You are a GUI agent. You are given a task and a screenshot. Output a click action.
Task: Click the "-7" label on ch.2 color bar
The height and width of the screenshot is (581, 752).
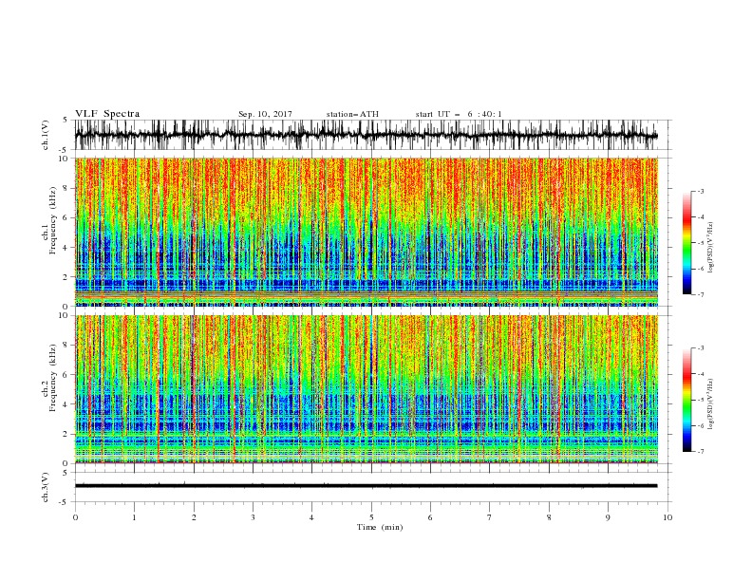pyautogui.click(x=701, y=452)
